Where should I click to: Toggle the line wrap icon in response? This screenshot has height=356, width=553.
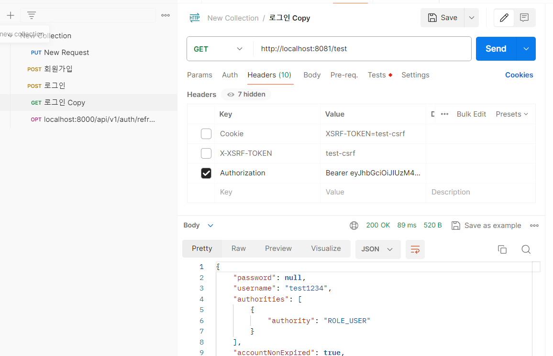(x=415, y=249)
